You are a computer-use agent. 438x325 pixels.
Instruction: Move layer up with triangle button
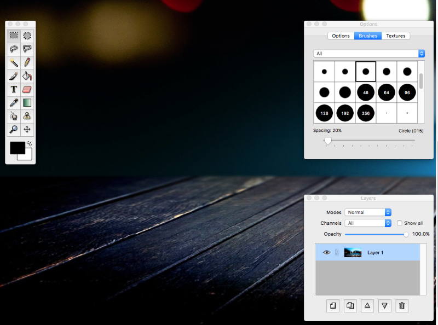click(x=367, y=305)
